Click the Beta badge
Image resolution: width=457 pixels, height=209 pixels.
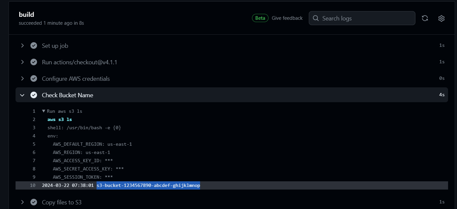coord(260,18)
